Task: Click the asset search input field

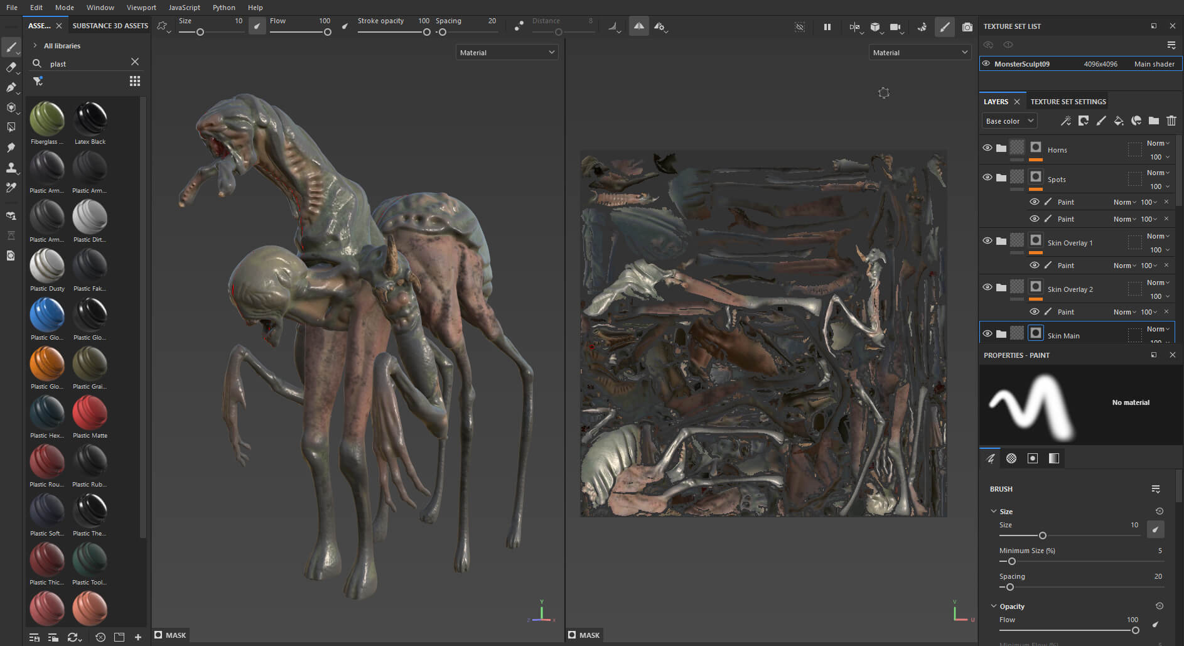Action: tap(87, 63)
